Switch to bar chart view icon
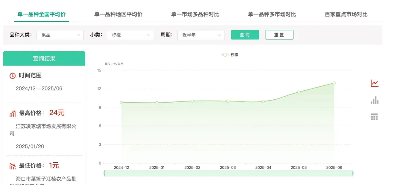 [x=374, y=100]
